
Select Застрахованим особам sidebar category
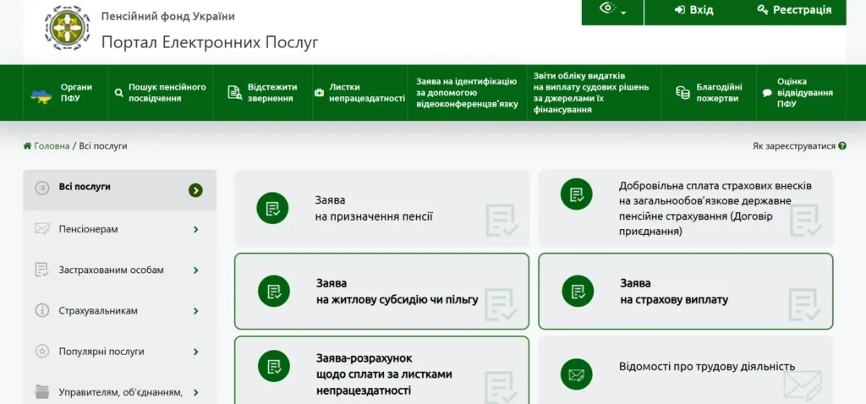119,270
